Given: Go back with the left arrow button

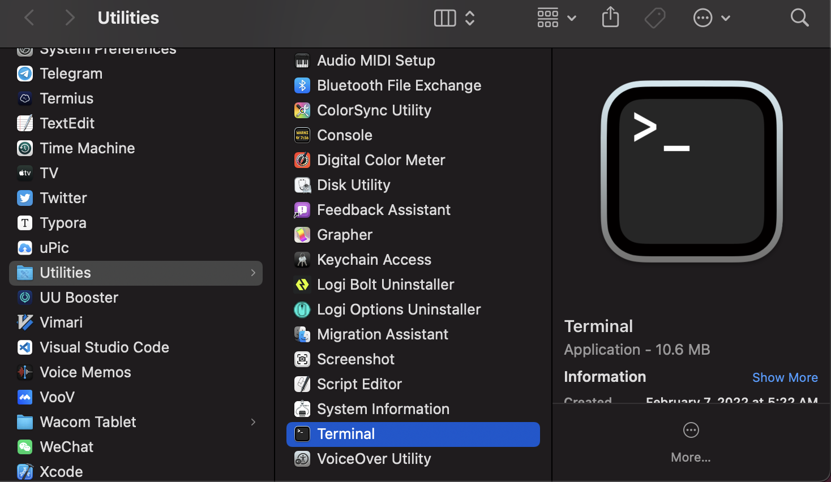Looking at the screenshot, I should coord(29,18).
